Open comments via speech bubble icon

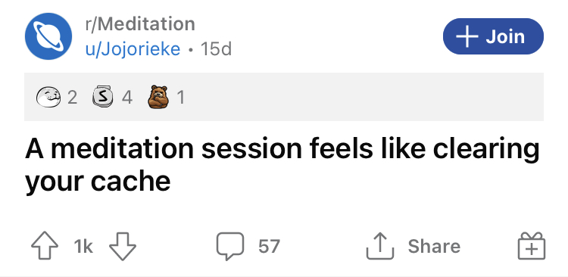point(230,246)
